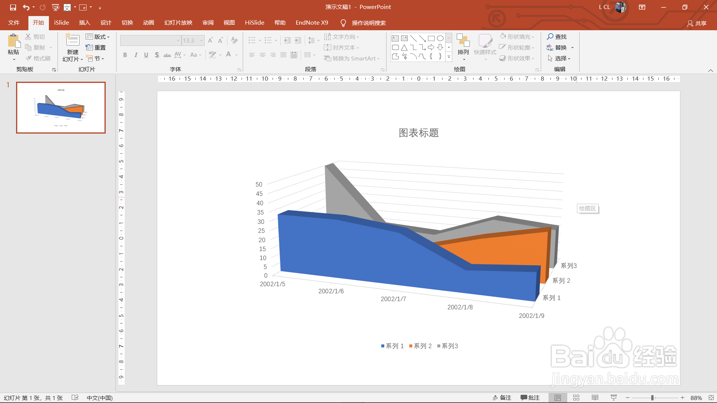Switch to the Design (设计) tab
Image resolution: width=717 pixels, height=403 pixels.
tap(106, 23)
